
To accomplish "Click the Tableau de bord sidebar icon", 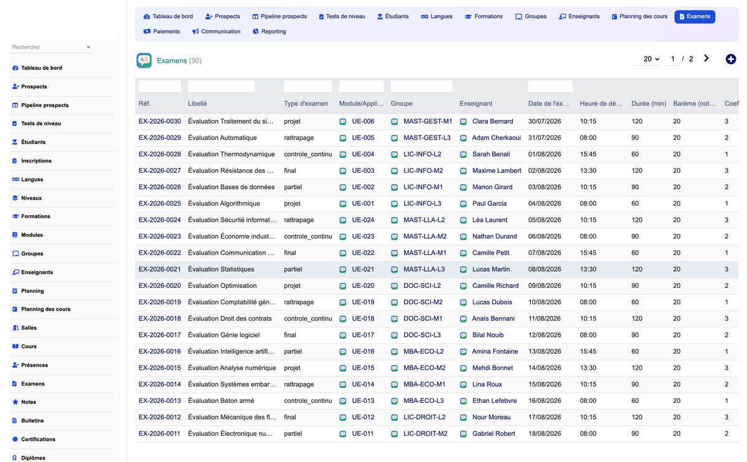I will click(x=15, y=68).
